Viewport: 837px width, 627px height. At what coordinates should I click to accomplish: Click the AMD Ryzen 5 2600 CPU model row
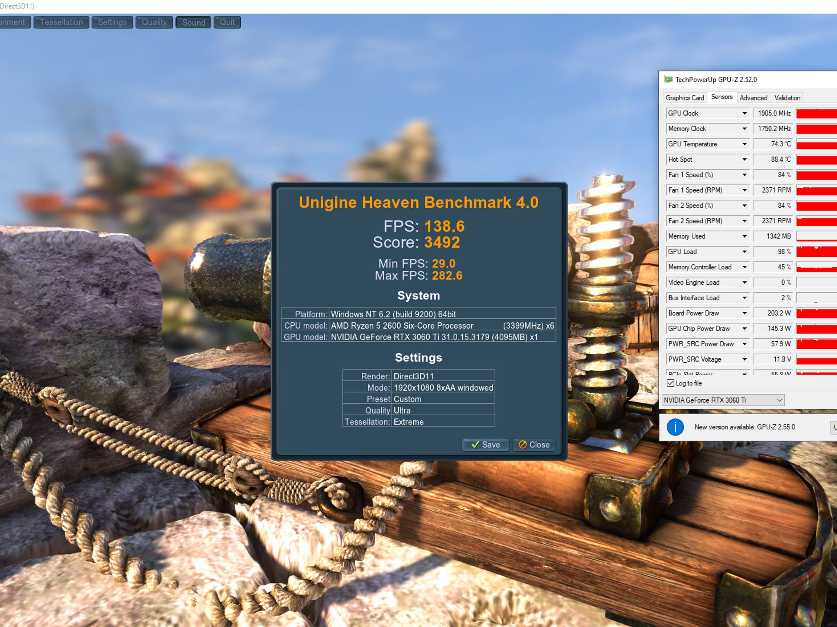click(419, 325)
